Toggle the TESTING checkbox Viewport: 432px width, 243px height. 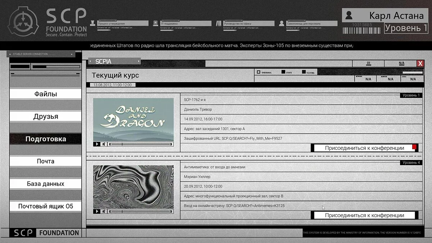(304, 72)
